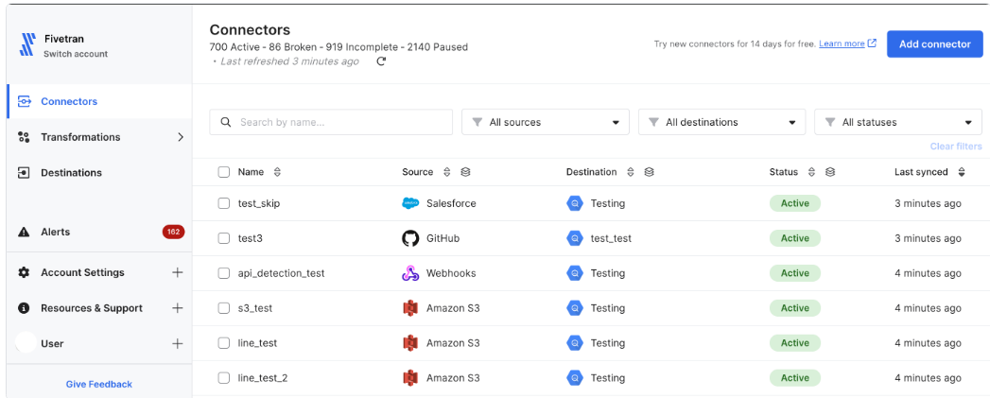Click the Resources & Support info icon
The height and width of the screenshot is (398, 990).
[x=24, y=308]
